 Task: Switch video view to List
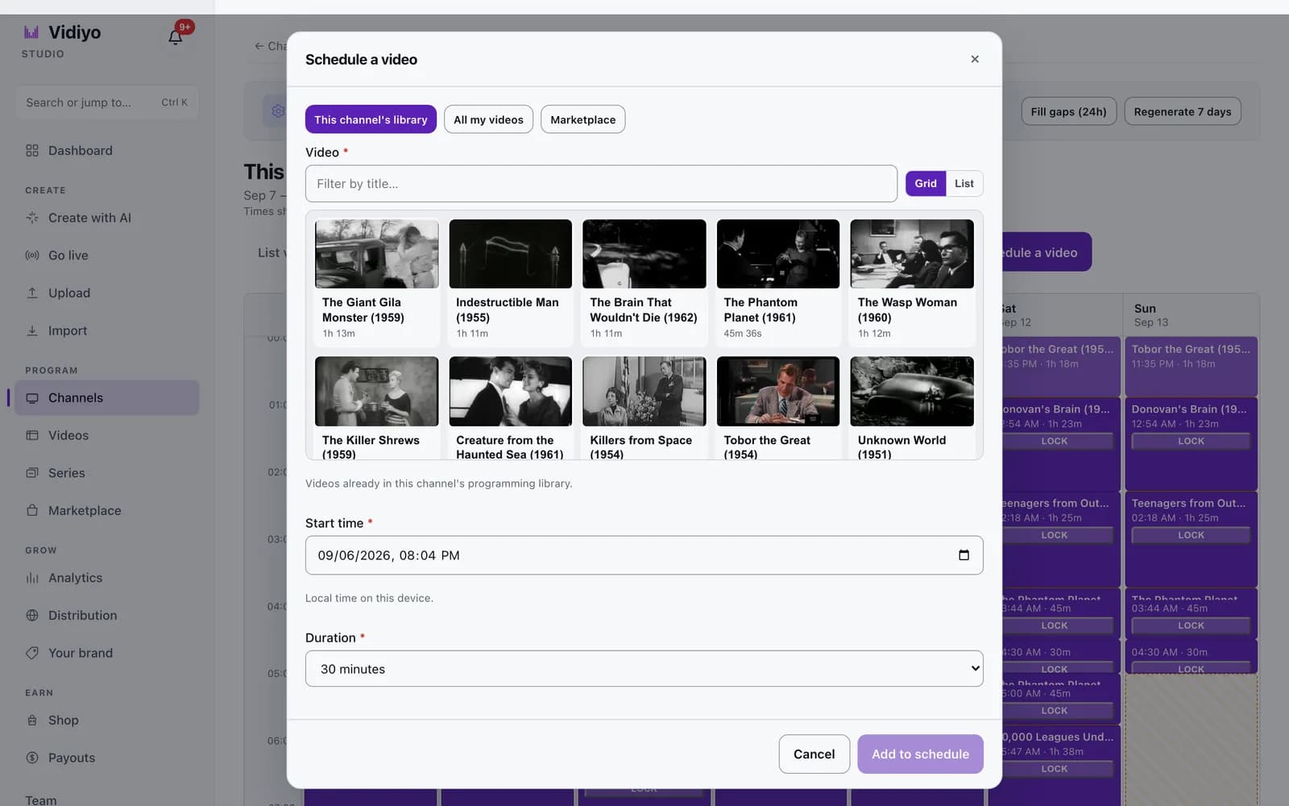click(x=964, y=184)
